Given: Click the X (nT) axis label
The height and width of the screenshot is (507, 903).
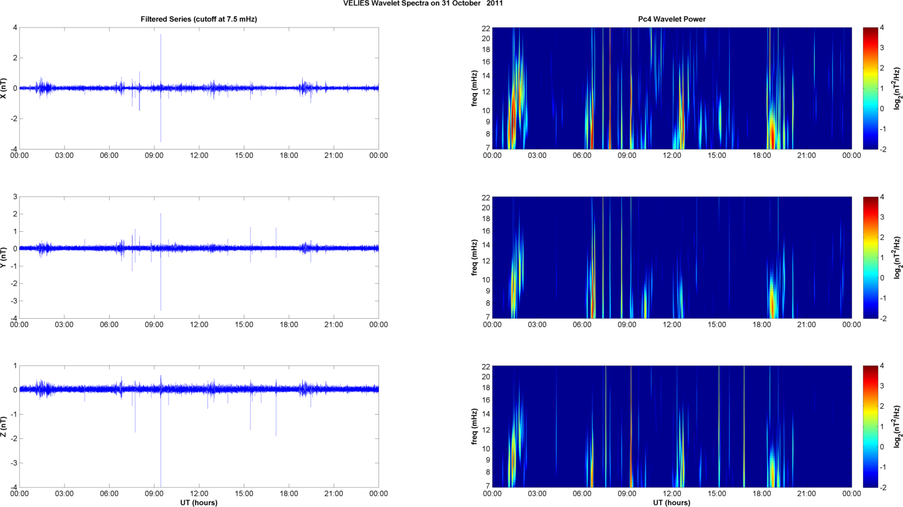Looking at the screenshot, I should (x=4, y=88).
